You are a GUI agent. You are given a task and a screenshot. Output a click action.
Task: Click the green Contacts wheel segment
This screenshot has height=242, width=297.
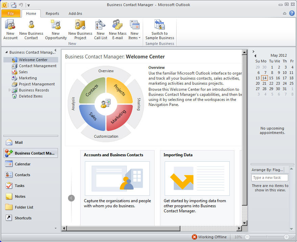click(92, 90)
